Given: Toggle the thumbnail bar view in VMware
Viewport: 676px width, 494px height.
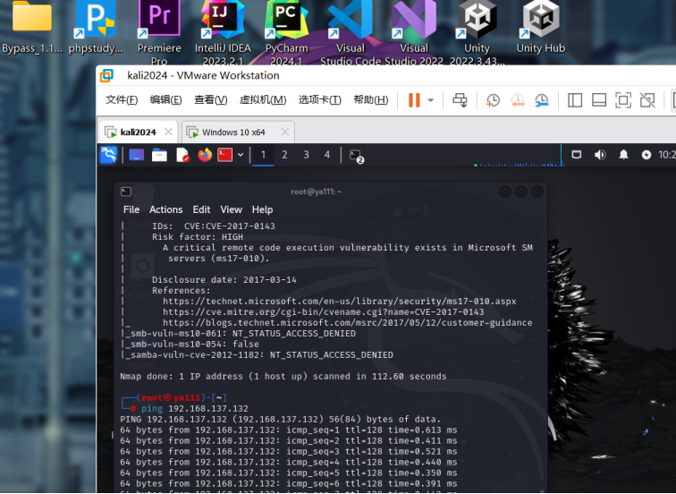Looking at the screenshot, I should 599,100.
